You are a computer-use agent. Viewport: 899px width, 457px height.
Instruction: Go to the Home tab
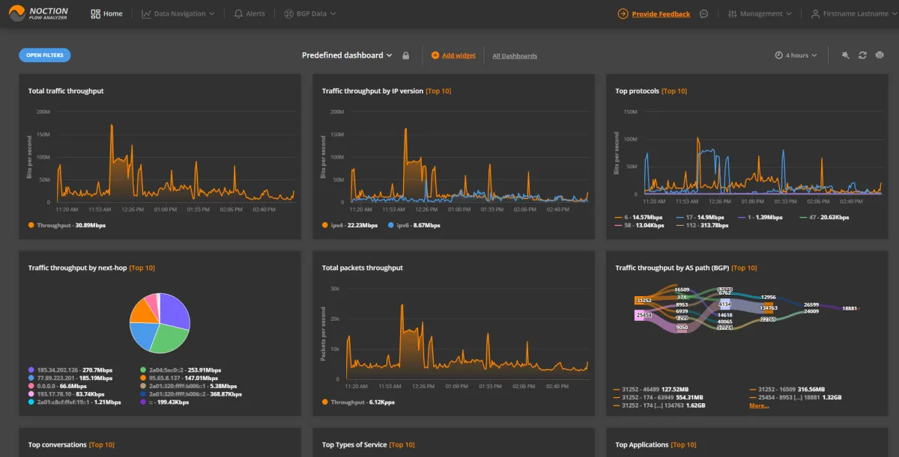pos(106,13)
